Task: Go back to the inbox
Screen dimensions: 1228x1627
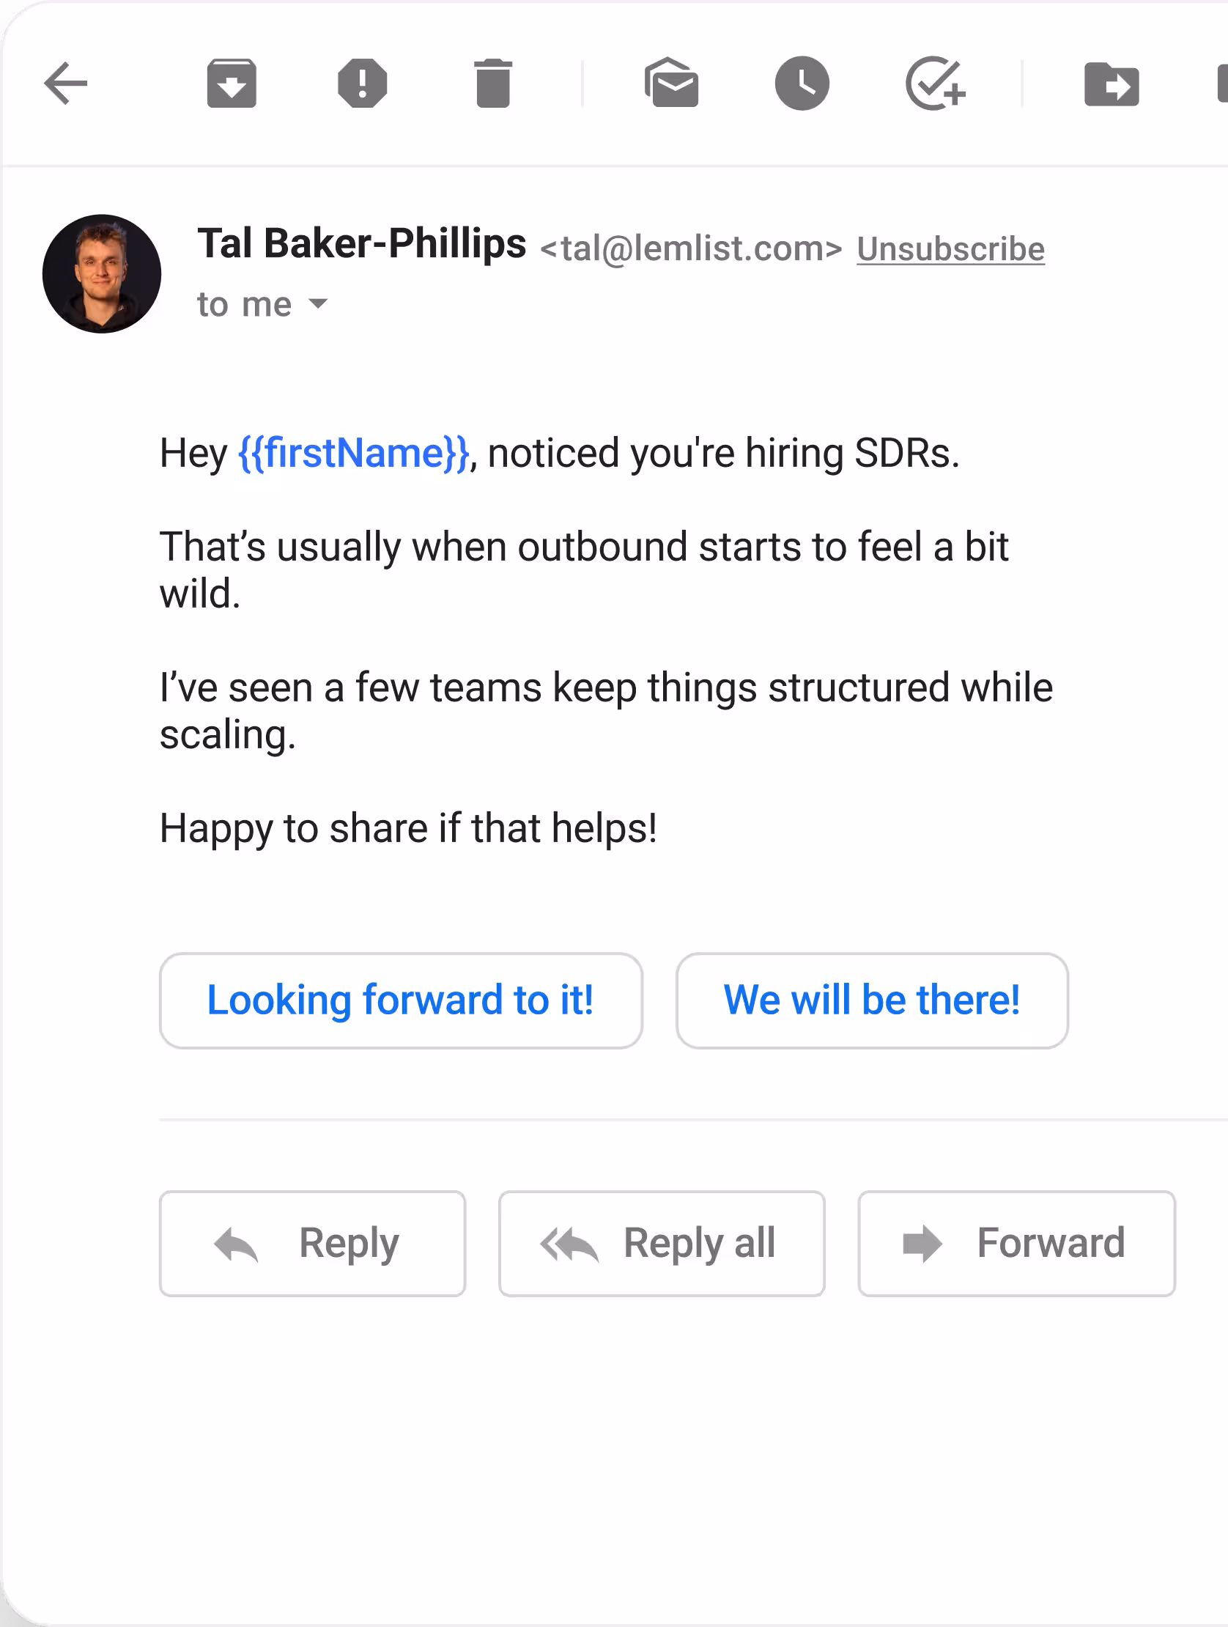Action: pyautogui.click(x=66, y=83)
